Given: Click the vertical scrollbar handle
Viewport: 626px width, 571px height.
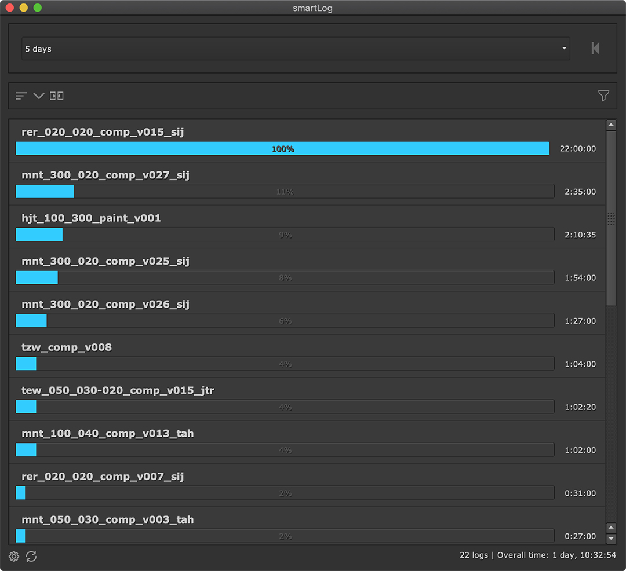Looking at the screenshot, I should pyautogui.click(x=611, y=218).
